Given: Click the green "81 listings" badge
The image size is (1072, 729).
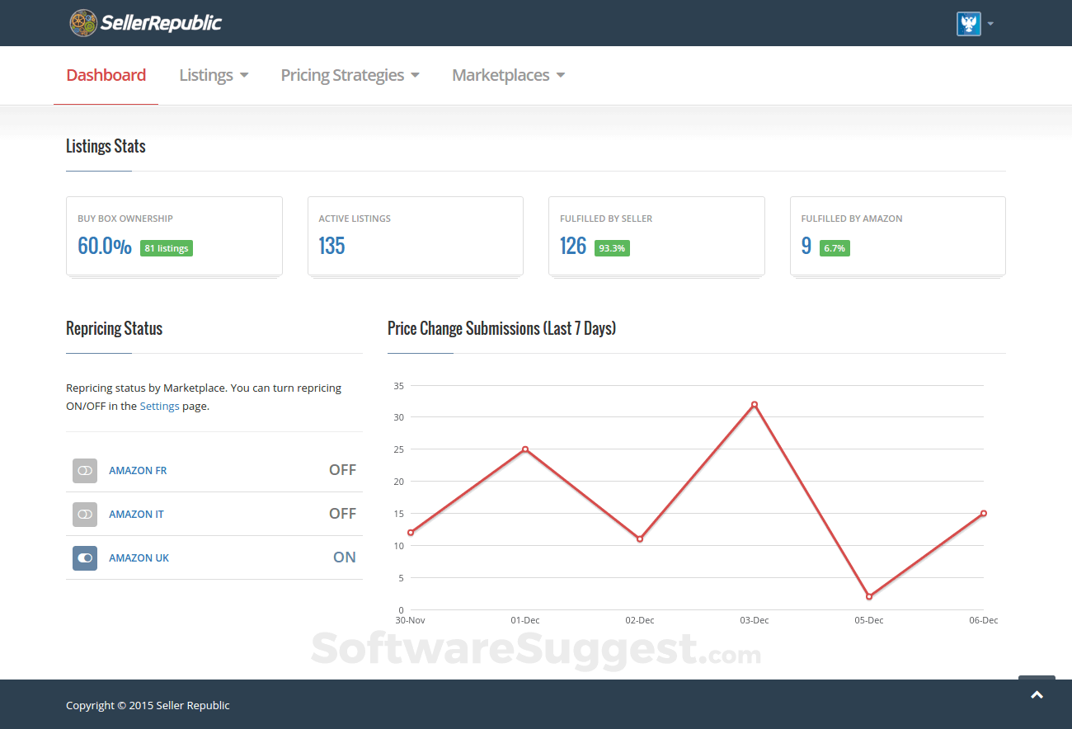Looking at the screenshot, I should (x=166, y=247).
